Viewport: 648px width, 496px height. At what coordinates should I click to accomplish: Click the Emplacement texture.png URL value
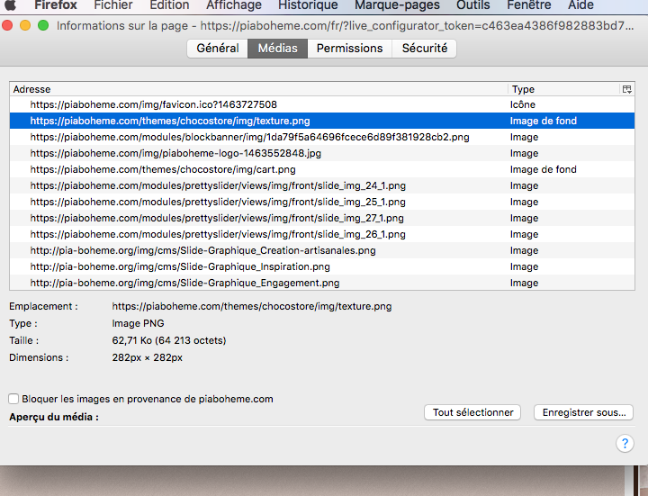[252, 306]
